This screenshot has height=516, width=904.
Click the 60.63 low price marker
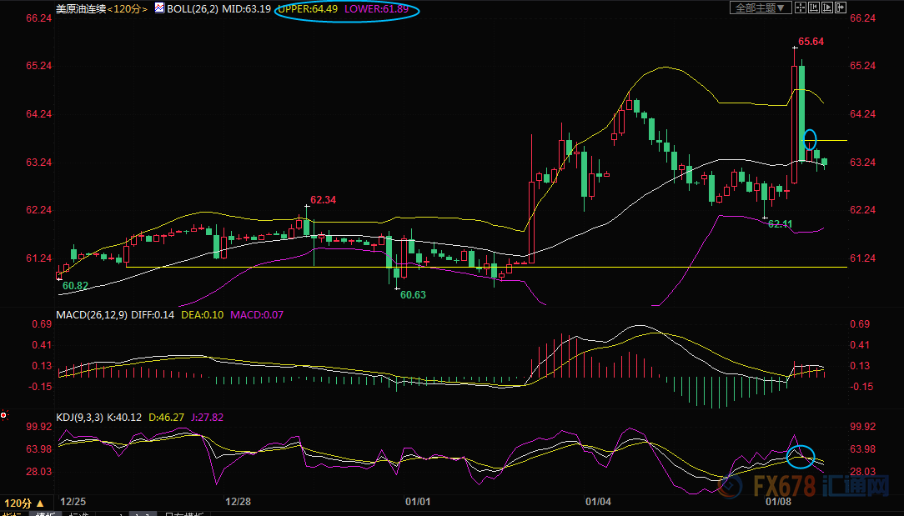pos(413,295)
